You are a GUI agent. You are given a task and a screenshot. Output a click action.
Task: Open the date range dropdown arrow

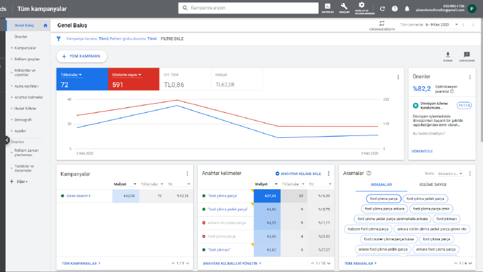[x=456, y=24]
